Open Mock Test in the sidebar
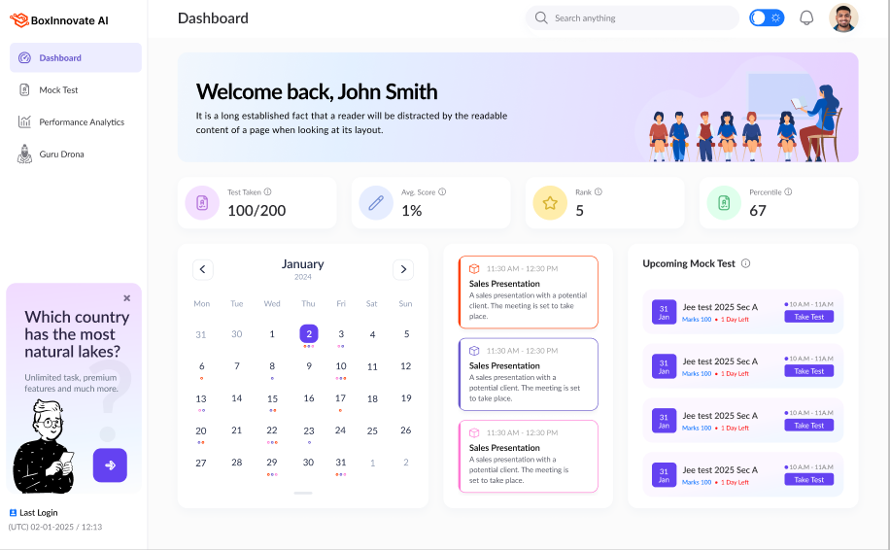Image resolution: width=890 pixels, height=550 pixels. click(58, 90)
